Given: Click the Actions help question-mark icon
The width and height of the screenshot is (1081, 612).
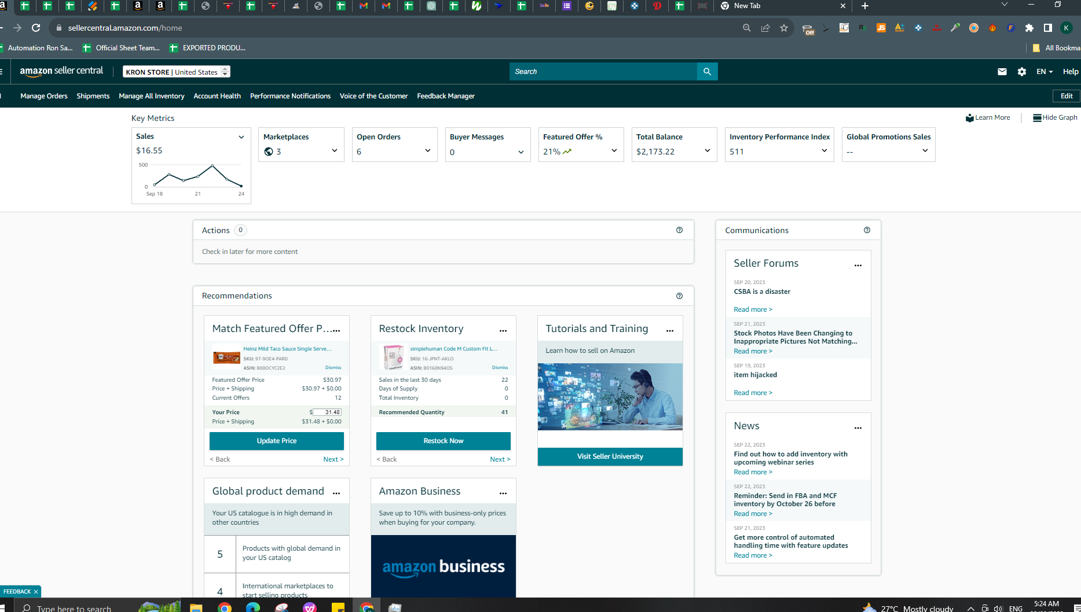Looking at the screenshot, I should (679, 230).
